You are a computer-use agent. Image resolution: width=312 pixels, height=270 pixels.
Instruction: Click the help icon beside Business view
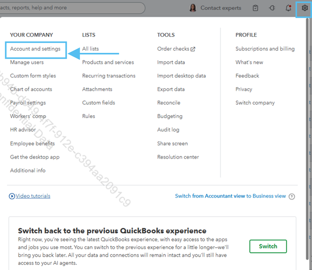click(x=292, y=196)
